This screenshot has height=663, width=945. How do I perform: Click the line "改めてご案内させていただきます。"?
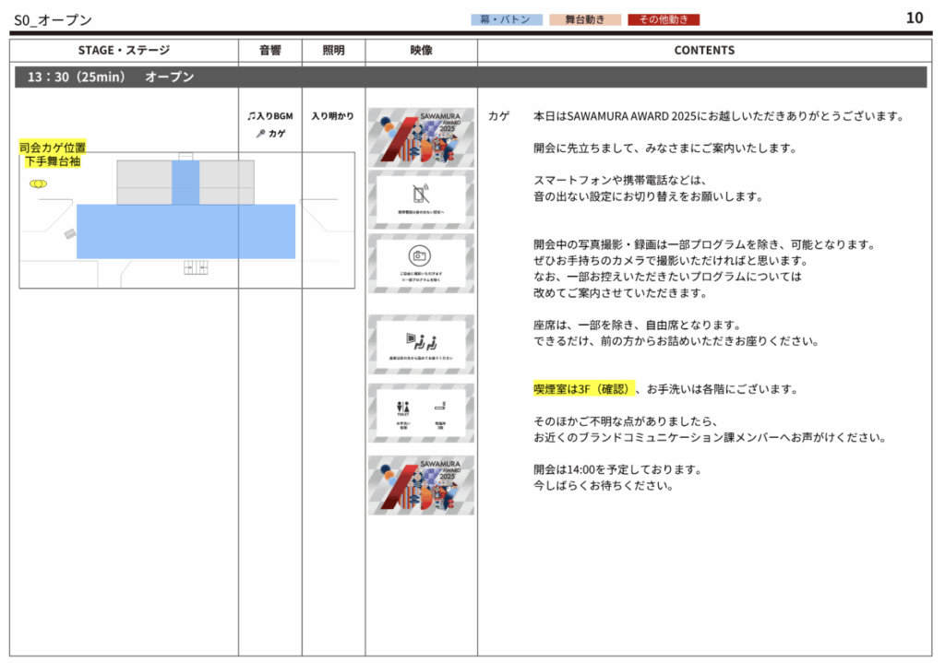click(x=620, y=292)
